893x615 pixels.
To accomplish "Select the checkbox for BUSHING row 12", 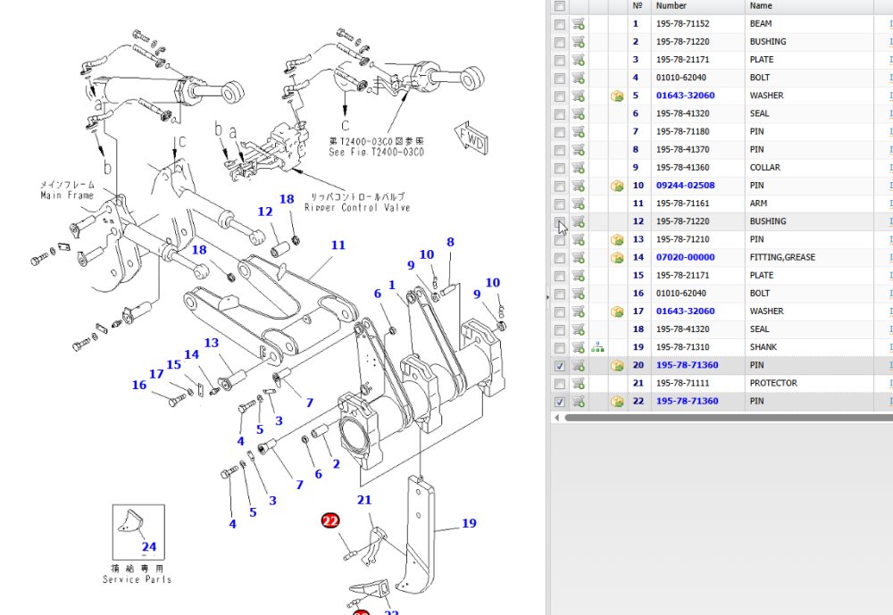I will [560, 222].
